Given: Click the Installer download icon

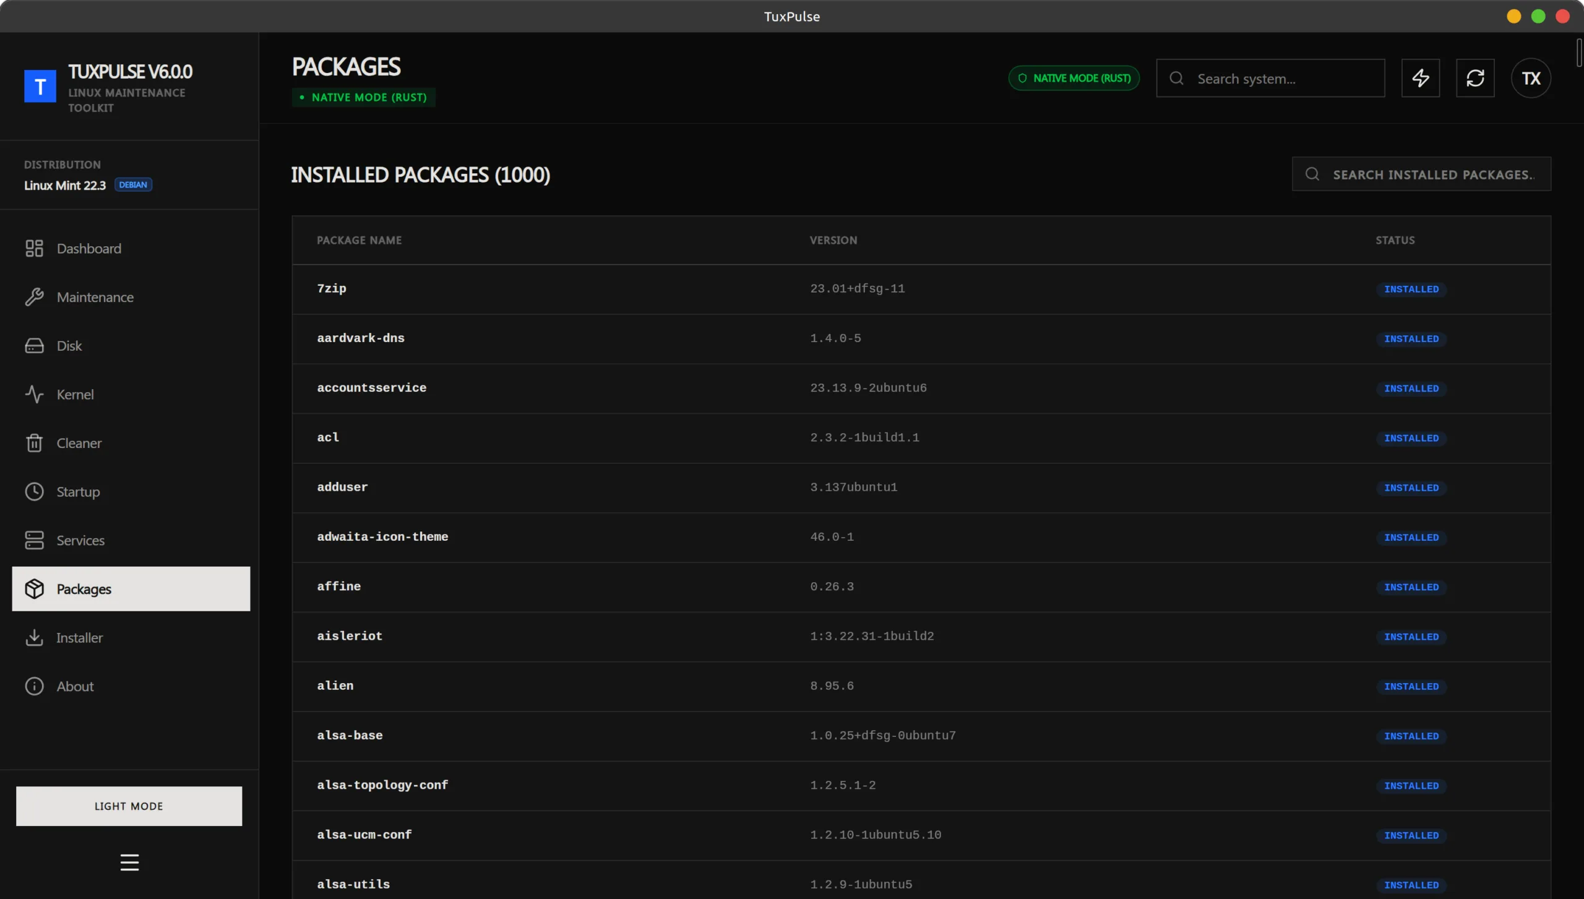Looking at the screenshot, I should coord(34,637).
